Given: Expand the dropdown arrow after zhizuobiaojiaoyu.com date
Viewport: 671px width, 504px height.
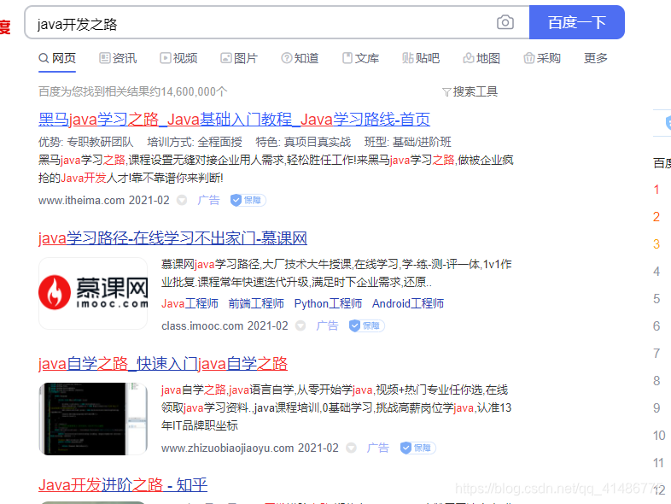Looking at the screenshot, I should click(x=351, y=448).
